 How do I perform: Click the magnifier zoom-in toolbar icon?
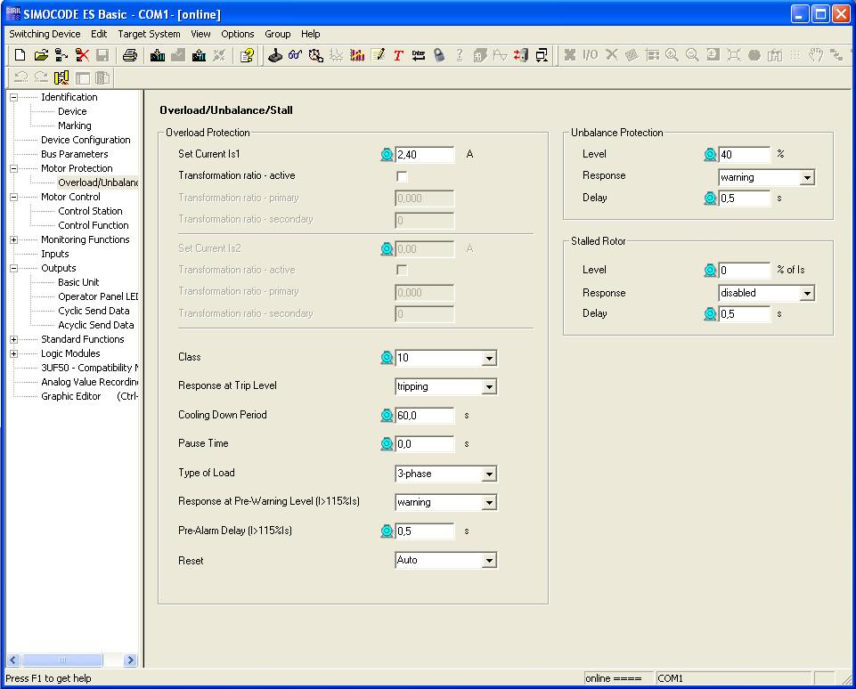[672, 55]
